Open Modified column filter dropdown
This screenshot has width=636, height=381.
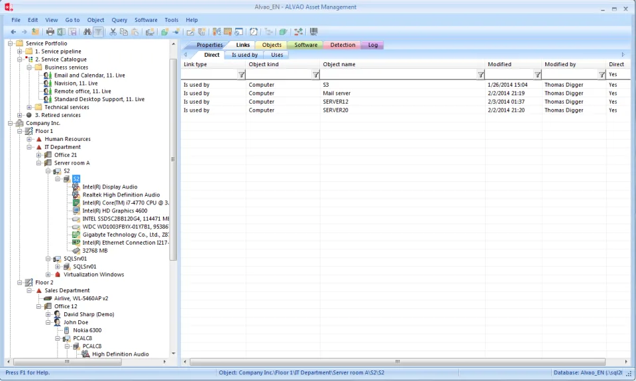pos(537,75)
